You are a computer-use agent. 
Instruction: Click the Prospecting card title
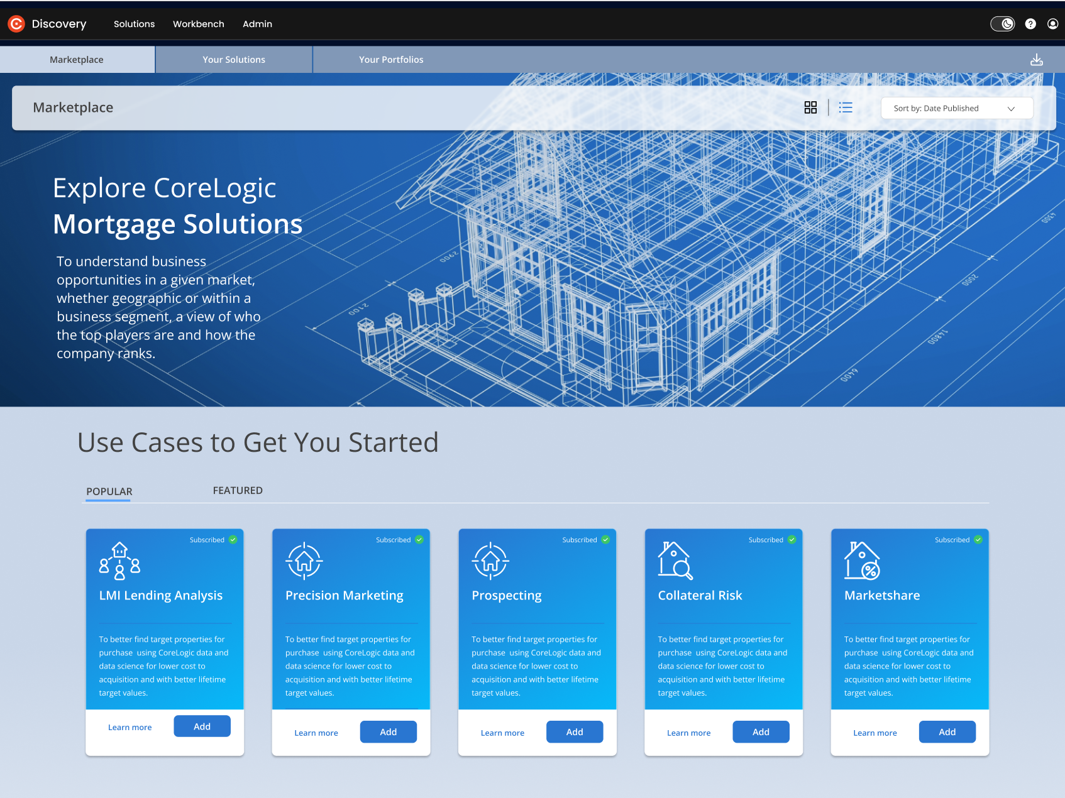tap(507, 596)
